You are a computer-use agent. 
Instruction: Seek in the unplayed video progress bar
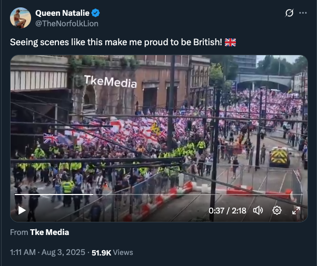(200, 195)
